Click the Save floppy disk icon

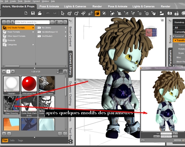[x=33, y=13]
